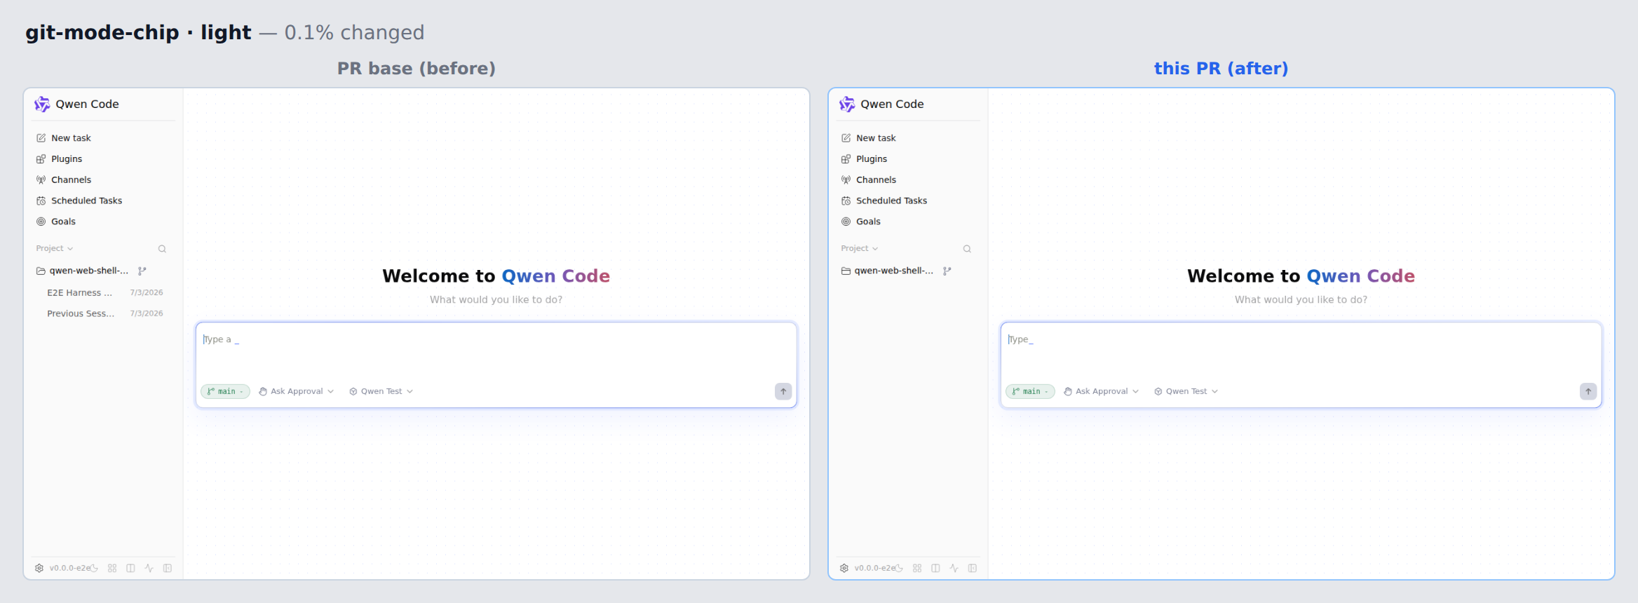The width and height of the screenshot is (1638, 603).
Task: Click the 'PR base (before)' heading
Action: click(x=417, y=69)
